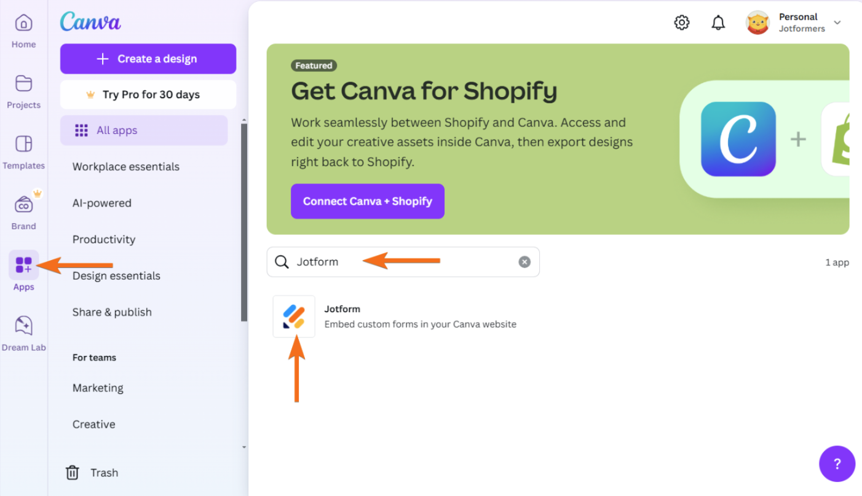Click Try Pro for 30 days
This screenshot has height=496, width=862.
148,95
